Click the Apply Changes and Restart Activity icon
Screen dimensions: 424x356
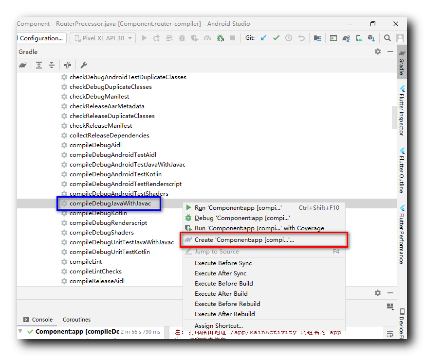pos(157,38)
